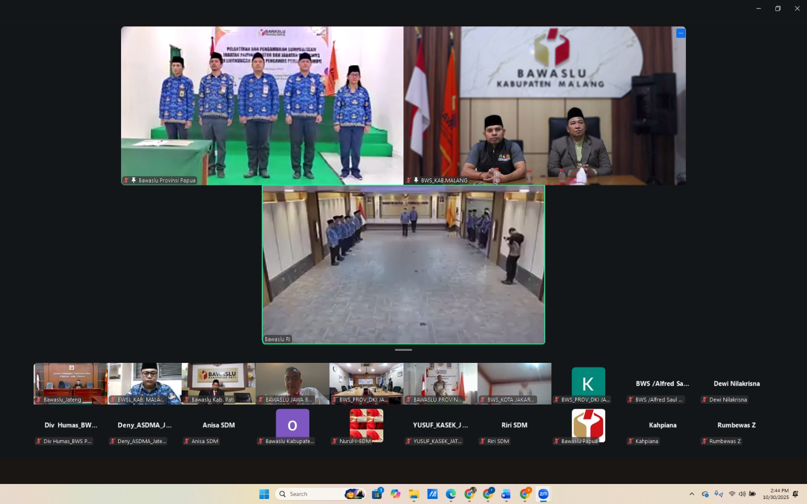Expand the hidden system tray icons chevron
The height and width of the screenshot is (504, 807).
(691, 494)
